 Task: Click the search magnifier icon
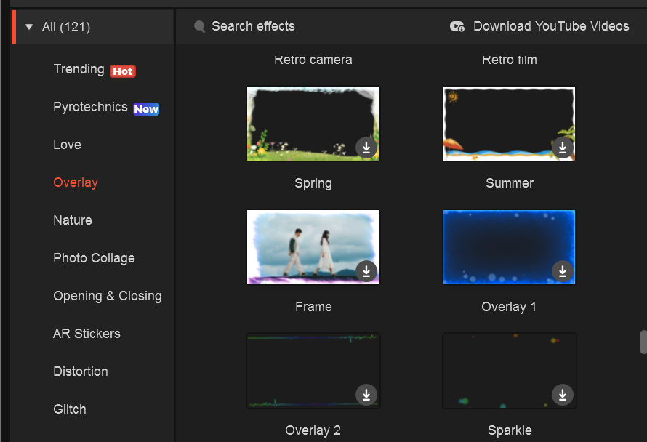click(199, 27)
